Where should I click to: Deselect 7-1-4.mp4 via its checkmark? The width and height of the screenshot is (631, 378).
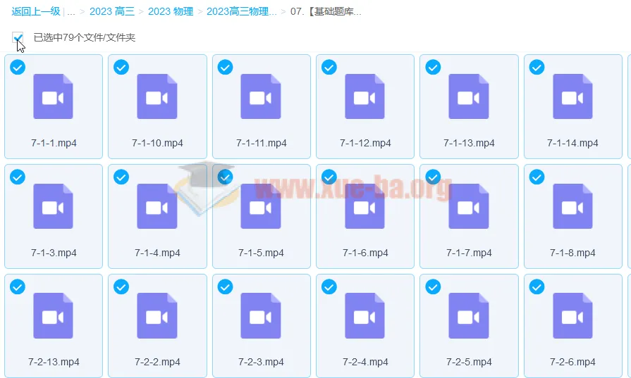point(121,177)
